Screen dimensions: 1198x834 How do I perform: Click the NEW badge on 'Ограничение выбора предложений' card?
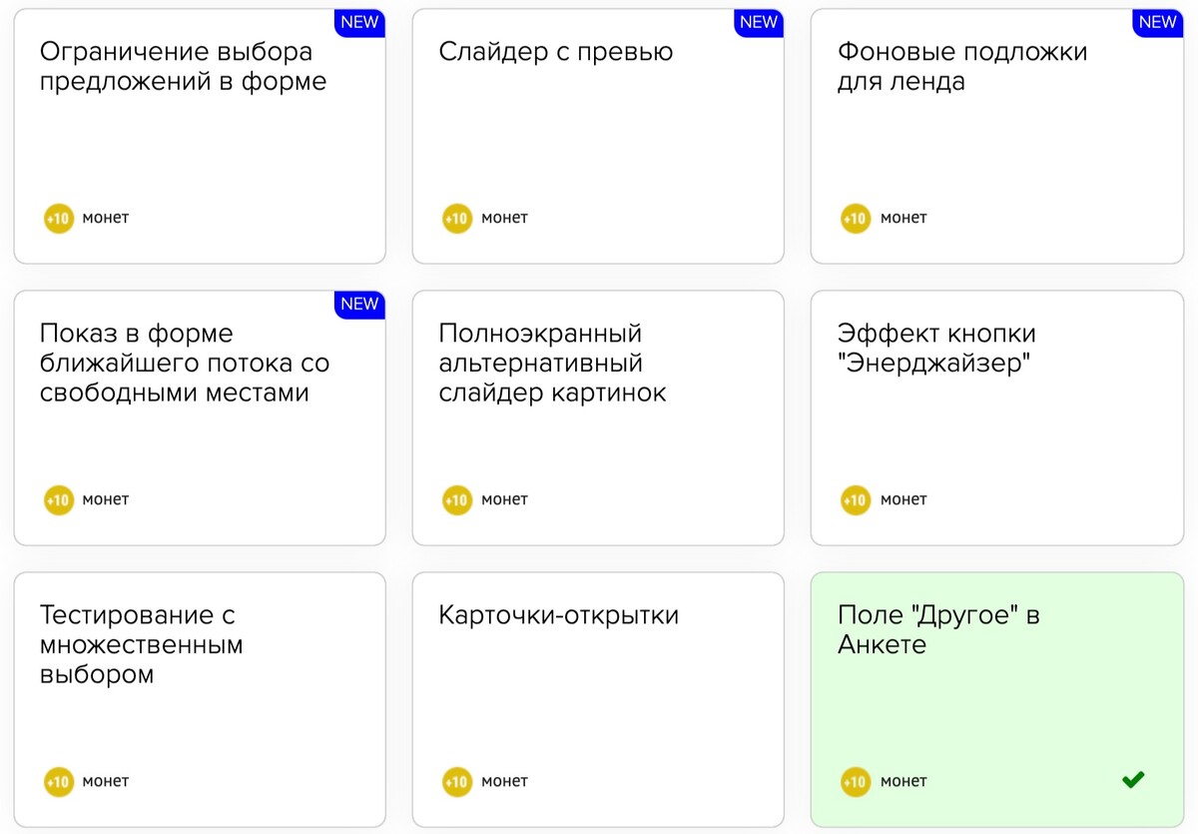pyautogui.click(x=360, y=23)
